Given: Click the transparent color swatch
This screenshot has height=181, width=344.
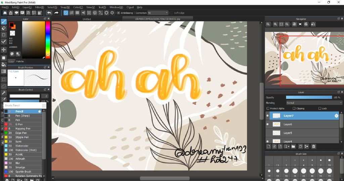Looking at the screenshot, I should pos(12,33).
